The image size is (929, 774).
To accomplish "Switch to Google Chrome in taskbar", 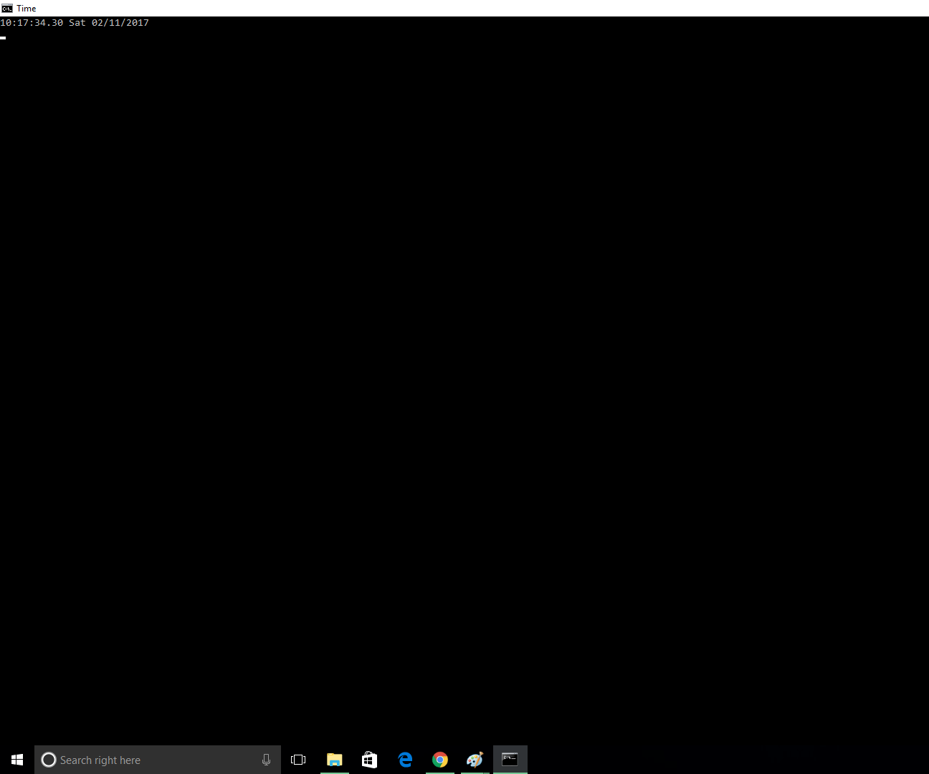I will point(440,760).
